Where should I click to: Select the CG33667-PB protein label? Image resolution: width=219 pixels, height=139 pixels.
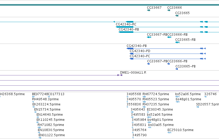coord(157,61)
